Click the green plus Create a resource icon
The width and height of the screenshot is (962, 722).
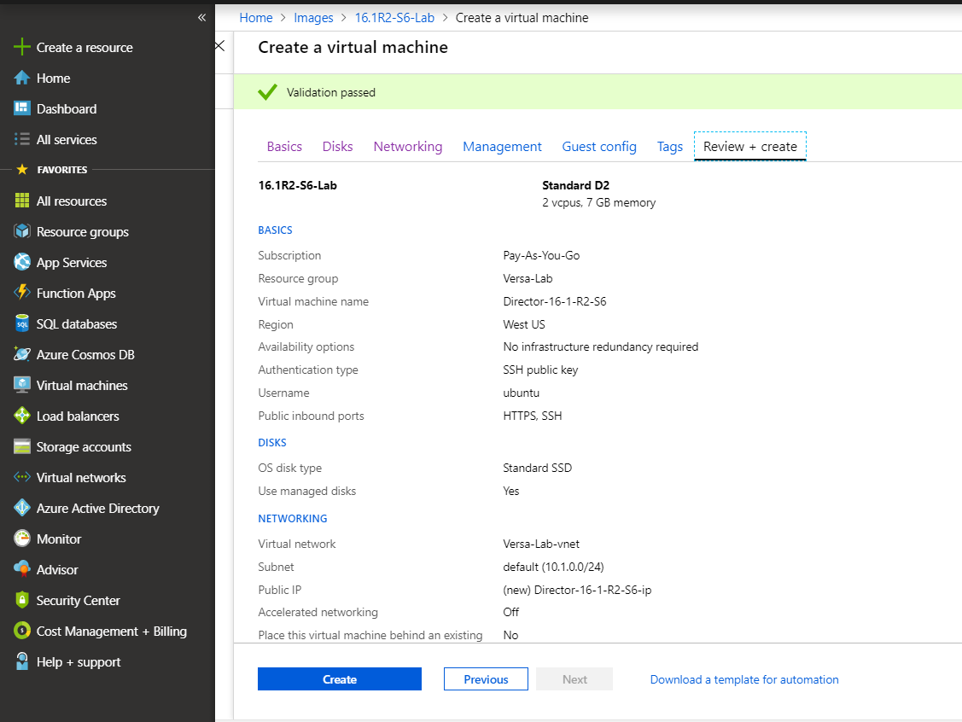[x=22, y=47]
